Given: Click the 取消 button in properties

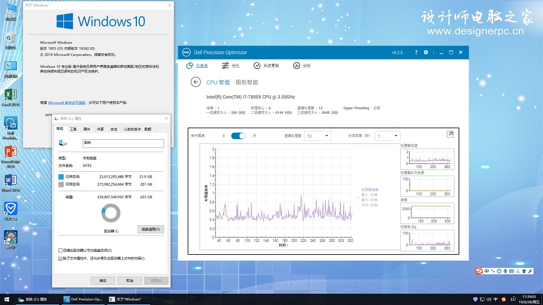Looking at the screenshot, I should click(130, 280).
